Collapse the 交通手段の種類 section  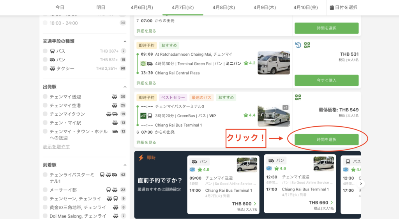pyautogui.click(x=125, y=41)
